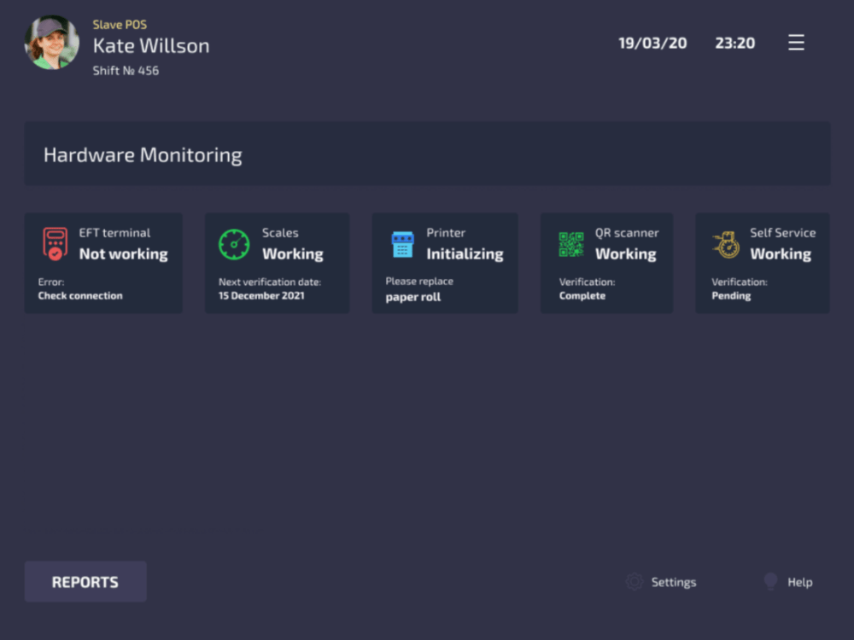The height and width of the screenshot is (640, 854).
Task: Click the Help lightbulb icon
Action: pos(770,581)
